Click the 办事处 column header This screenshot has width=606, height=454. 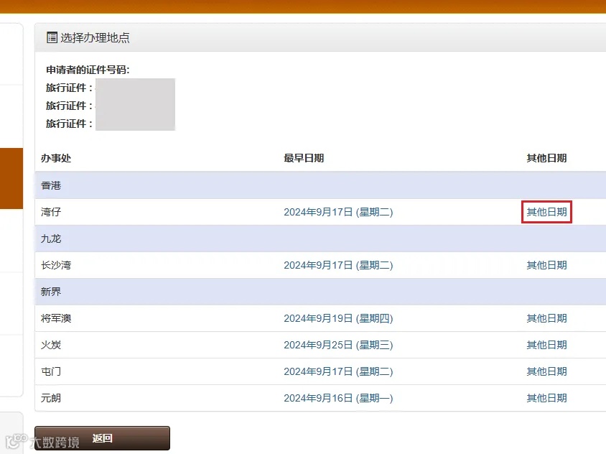click(56, 158)
